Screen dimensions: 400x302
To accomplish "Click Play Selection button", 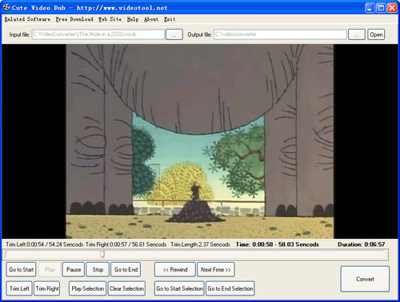I will pyautogui.click(x=87, y=288).
